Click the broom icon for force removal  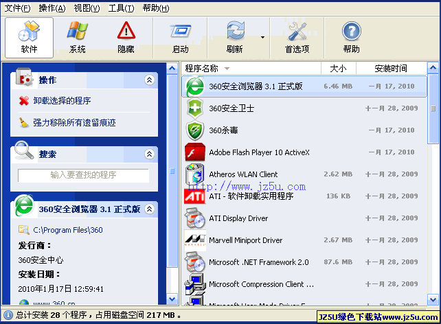pyautogui.click(x=24, y=122)
